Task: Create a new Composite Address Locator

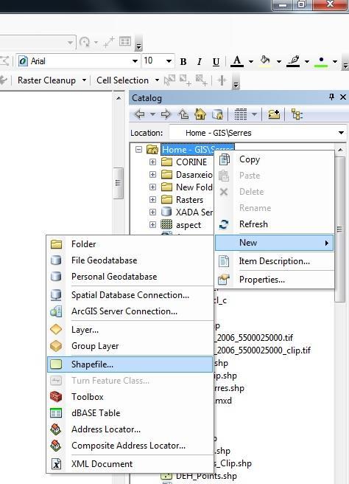Action: (130, 446)
